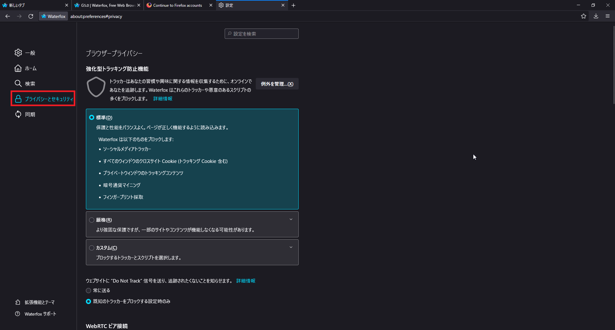Open ホーム home settings icon

pos(18,68)
